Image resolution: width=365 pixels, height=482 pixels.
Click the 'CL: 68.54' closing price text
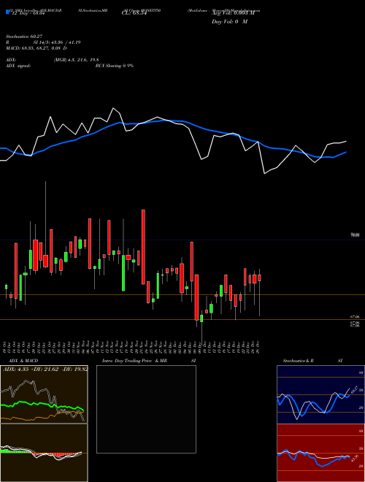(134, 13)
